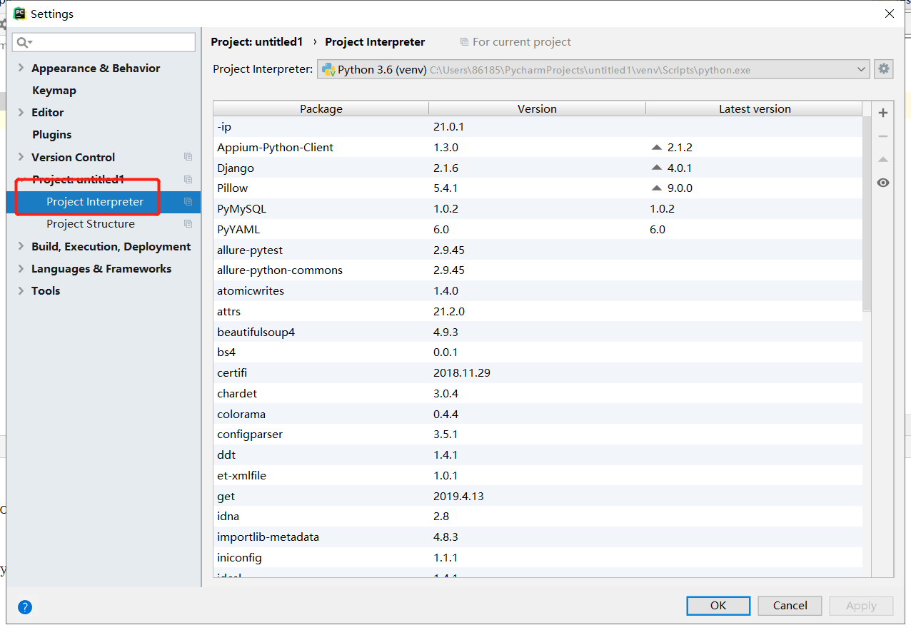Close the Settings dialog window

click(x=889, y=14)
